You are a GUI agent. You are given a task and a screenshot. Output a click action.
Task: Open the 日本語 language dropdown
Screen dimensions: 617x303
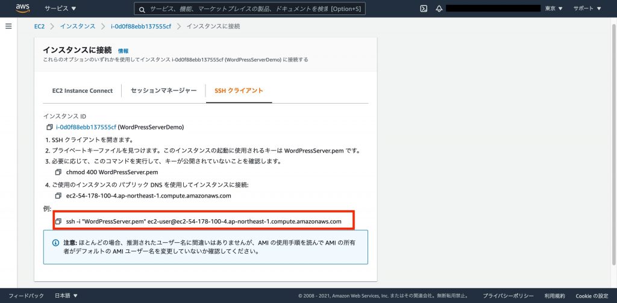[66, 296]
